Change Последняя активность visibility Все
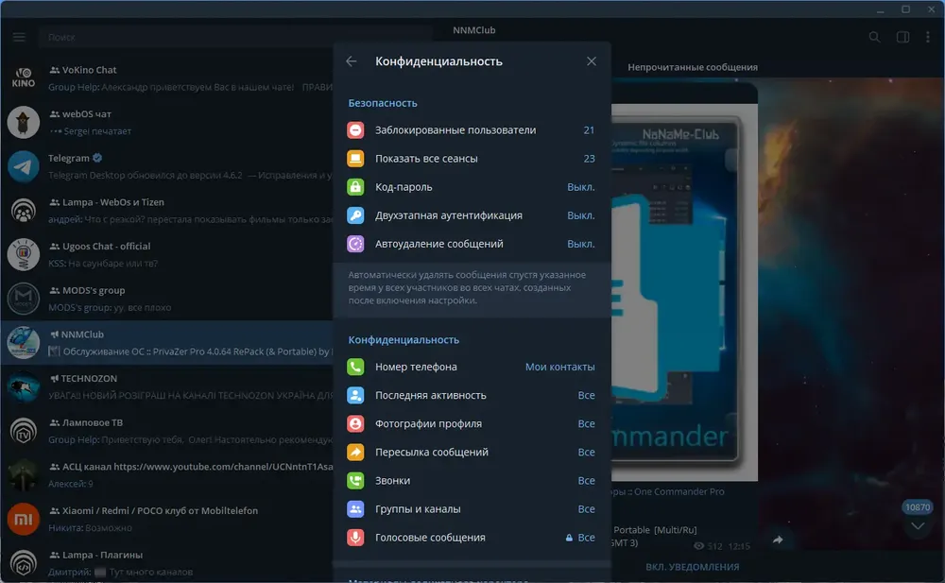Viewport: 945px width, 583px height. click(x=586, y=395)
